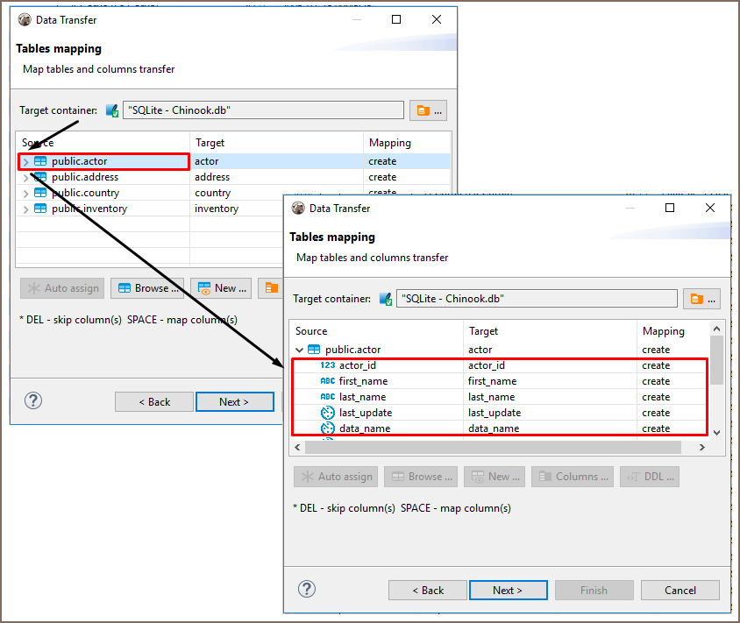Click Cancel in the front dialog
Image resolution: width=740 pixels, height=623 pixels.
click(x=680, y=590)
